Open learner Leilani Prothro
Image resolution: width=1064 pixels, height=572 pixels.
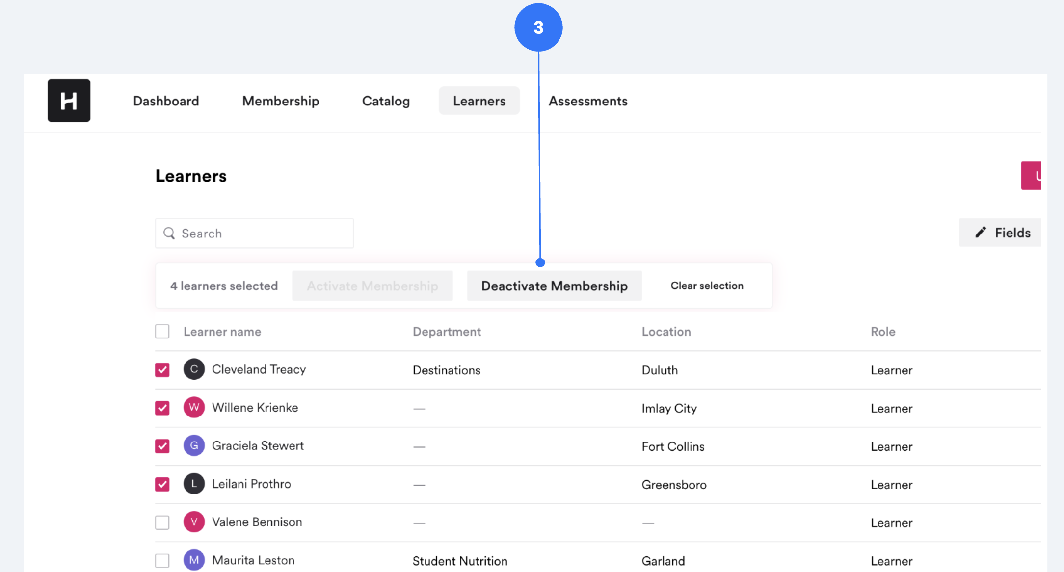(252, 484)
